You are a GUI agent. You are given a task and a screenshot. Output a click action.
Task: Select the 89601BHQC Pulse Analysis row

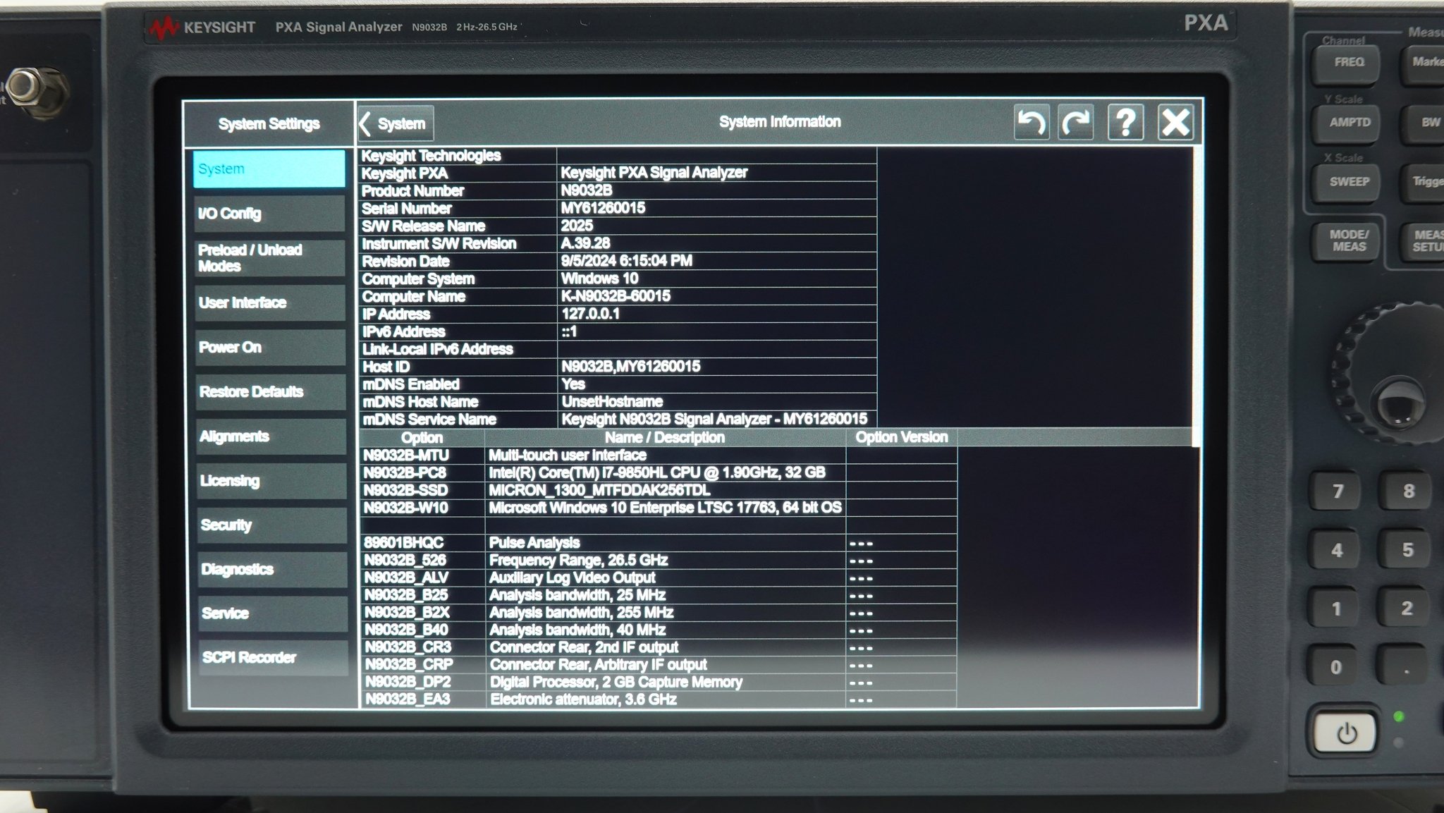(x=658, y=543)
